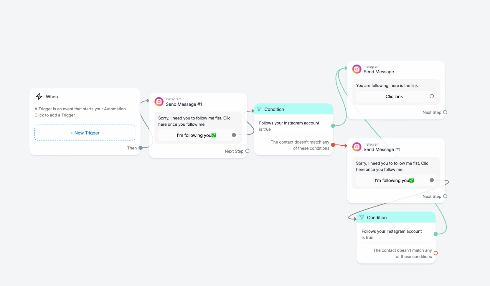
Task: Click the filter icon on the Condition node with the hollow red output
Action: (362, 217)
